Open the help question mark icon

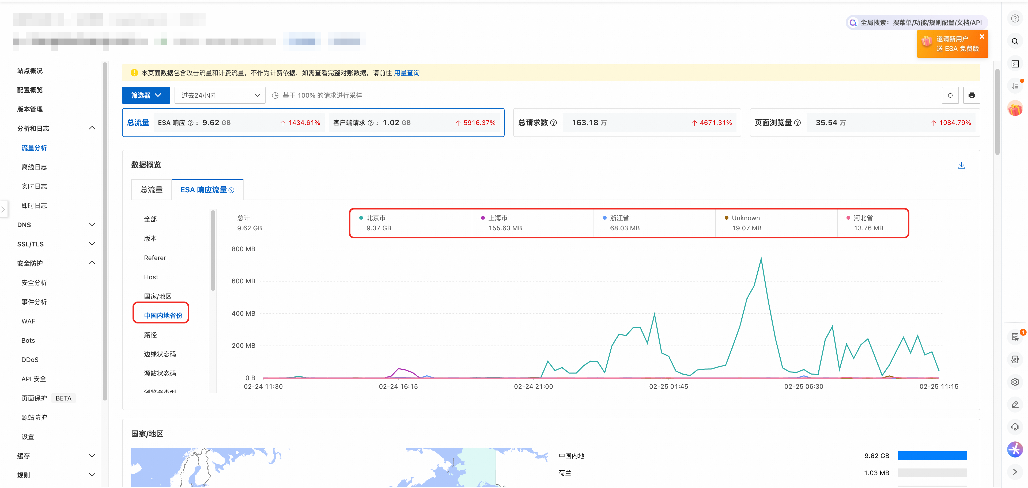pos(1015,19)
